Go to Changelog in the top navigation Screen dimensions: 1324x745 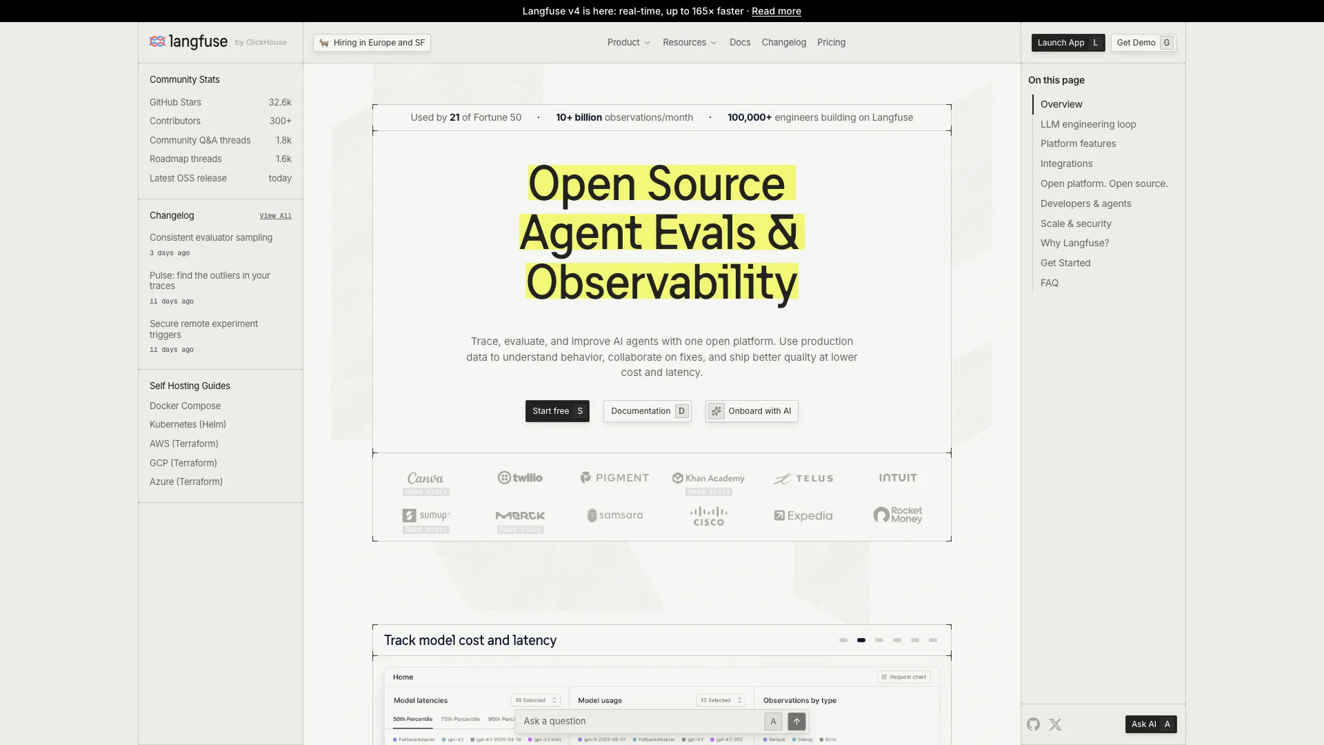click(x=784, y=43)
